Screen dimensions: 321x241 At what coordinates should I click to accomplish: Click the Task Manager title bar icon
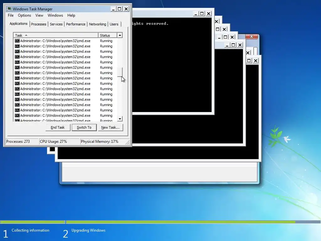pos(9,8)
